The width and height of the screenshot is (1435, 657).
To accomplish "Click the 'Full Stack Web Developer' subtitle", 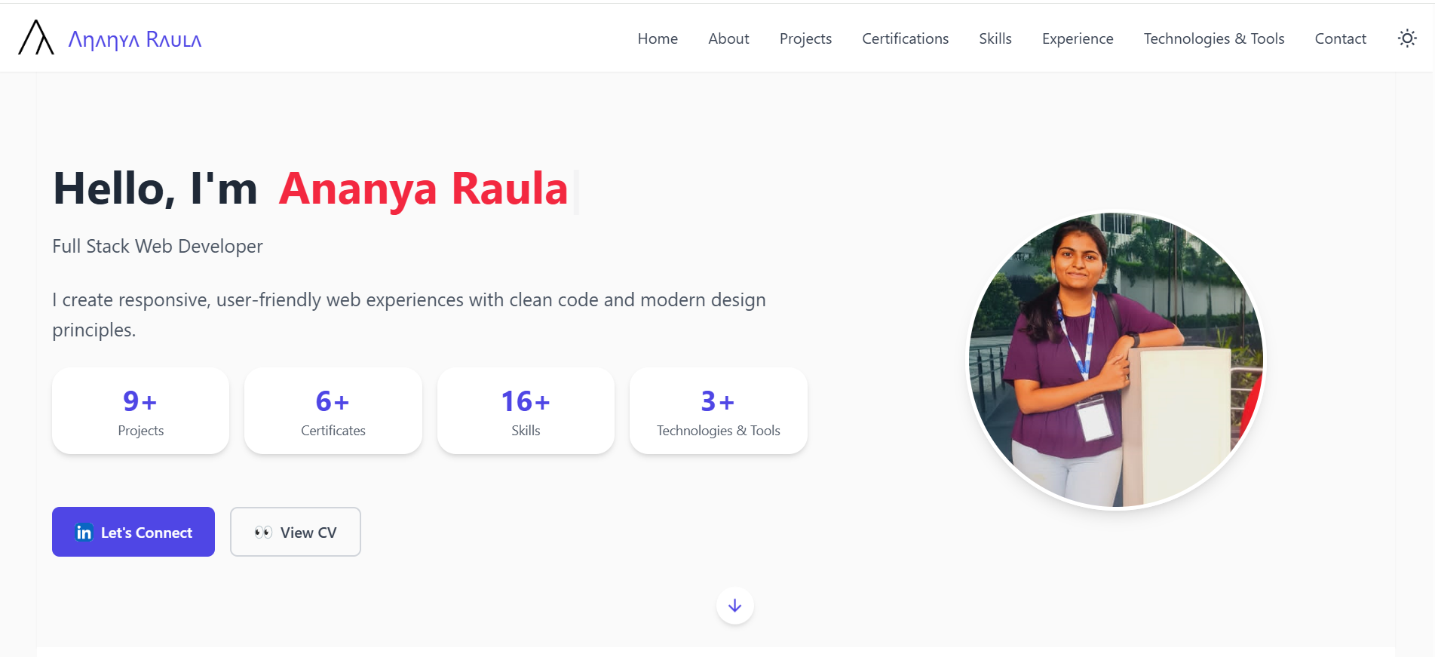I will tap(158, 247).
